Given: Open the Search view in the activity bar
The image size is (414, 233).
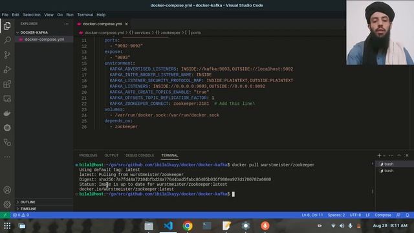Looking at the screenshot, I should [7, 40].
